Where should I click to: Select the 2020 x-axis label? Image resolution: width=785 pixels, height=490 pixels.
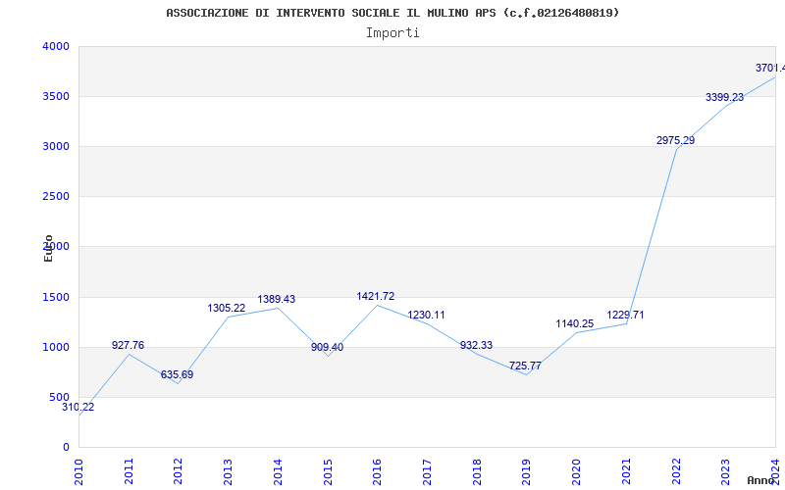(576, 471)
